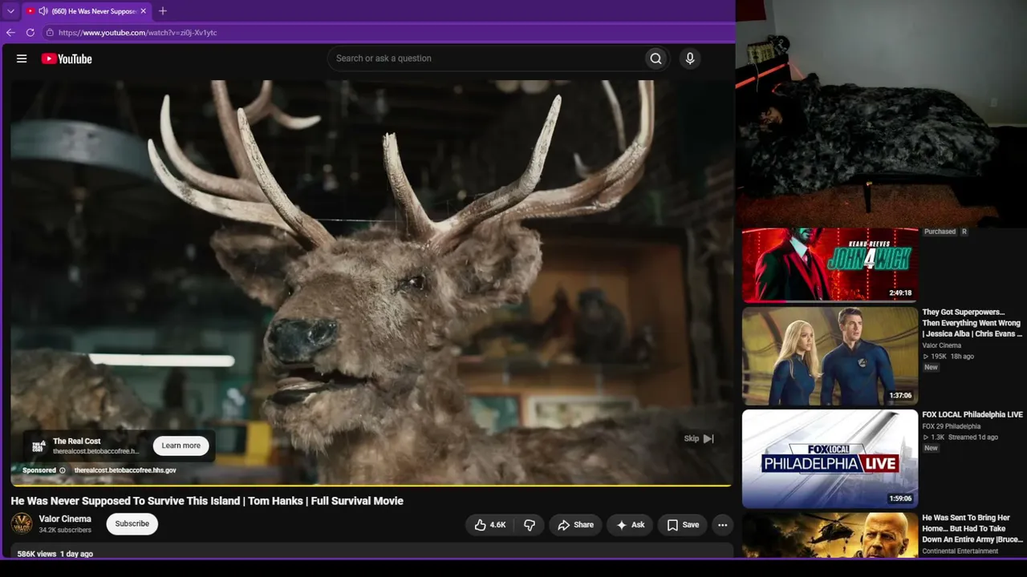Viewport: 1027px width, 577px height.
Task: Reload the current page
Action: [30, 33]
